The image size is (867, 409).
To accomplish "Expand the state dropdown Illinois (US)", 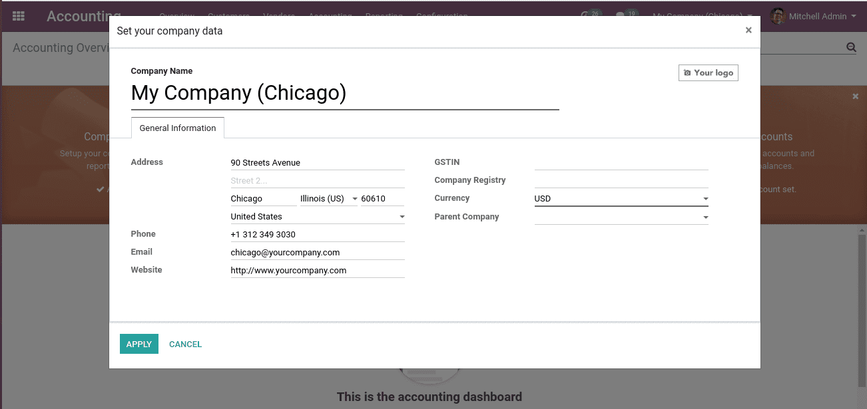I will tap(329, 199).
